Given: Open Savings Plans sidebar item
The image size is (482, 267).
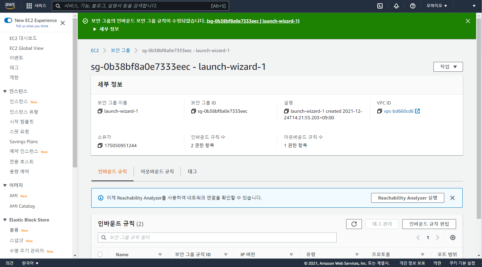Looking at the screenshot, I should [24, 142].
